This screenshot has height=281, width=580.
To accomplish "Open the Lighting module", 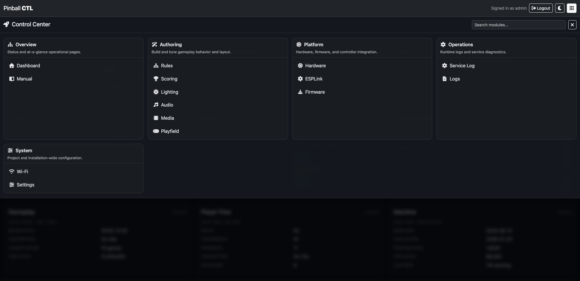I will (169, 92).
